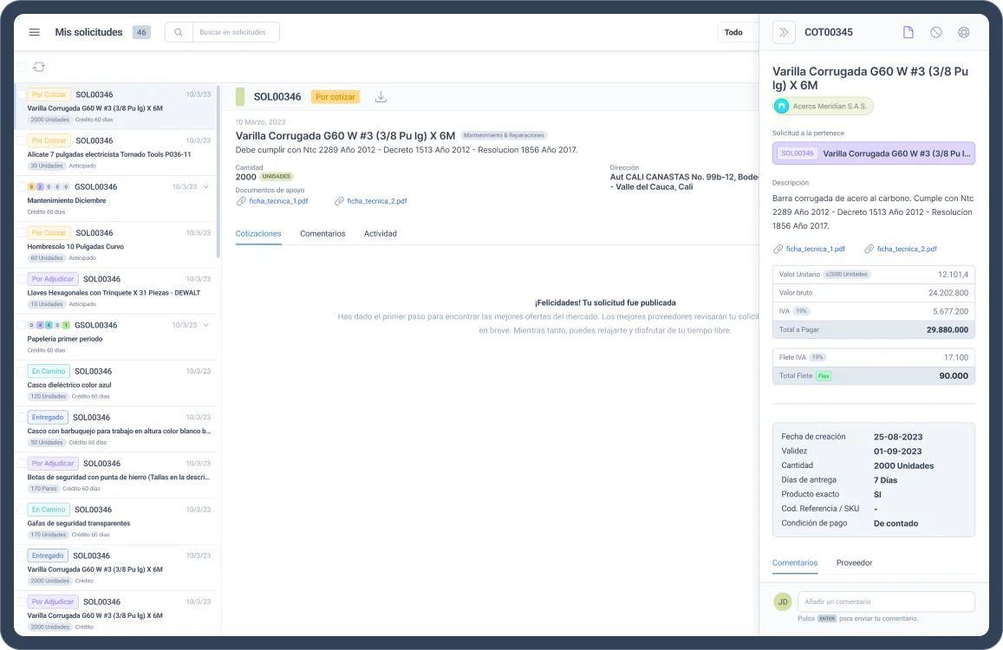Click the refresh icon above the request list
This screenshot has width=1003, height=650.
coord(39,67)
